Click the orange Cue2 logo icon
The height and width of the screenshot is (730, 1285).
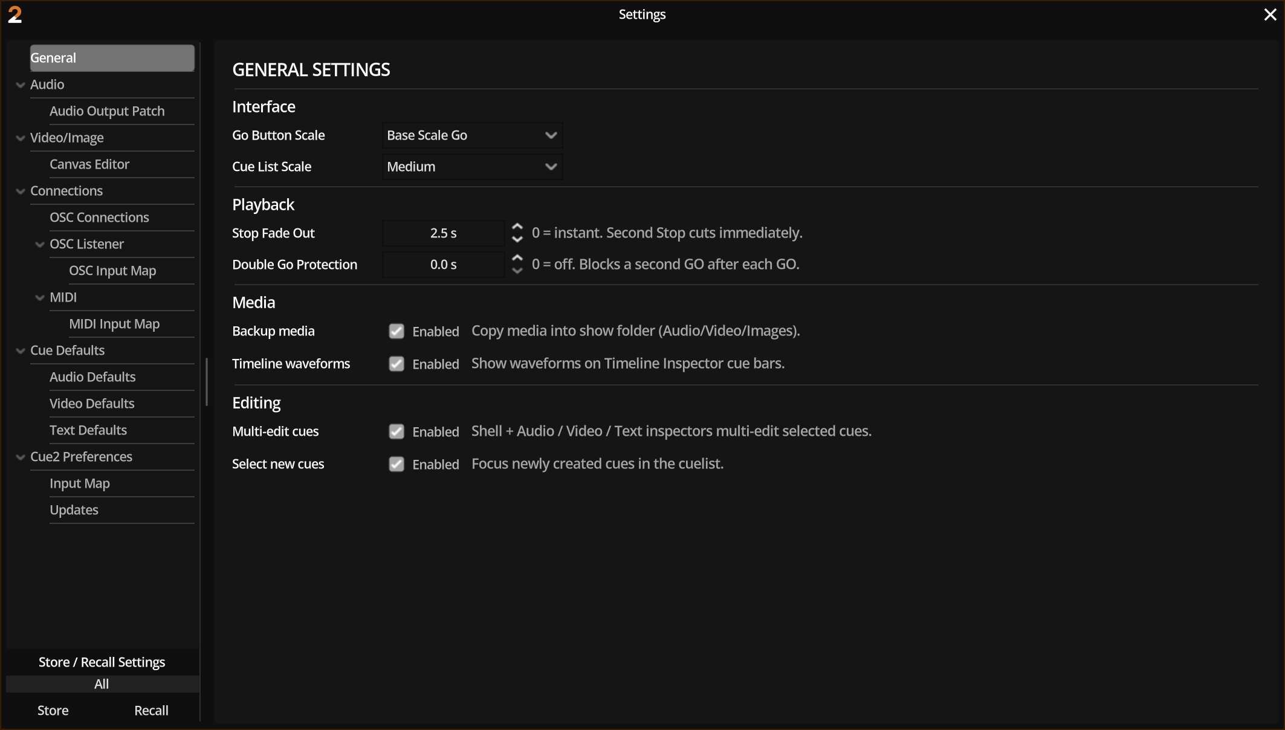[15, 15]
